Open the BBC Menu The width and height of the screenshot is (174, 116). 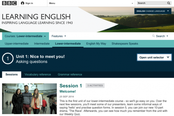[x=52, y=3]
